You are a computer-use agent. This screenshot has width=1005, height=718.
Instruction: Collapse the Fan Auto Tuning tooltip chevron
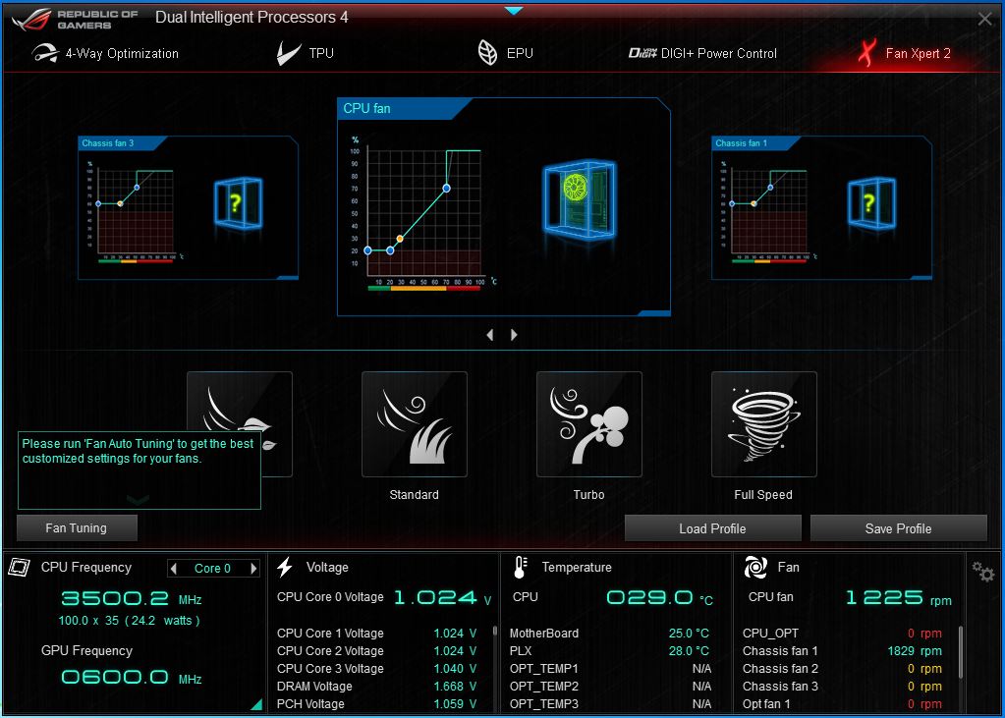139,500
